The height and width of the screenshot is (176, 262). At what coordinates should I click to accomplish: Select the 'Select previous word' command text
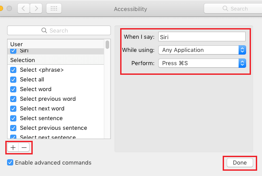pyautogui.click(x=48, y=99)
